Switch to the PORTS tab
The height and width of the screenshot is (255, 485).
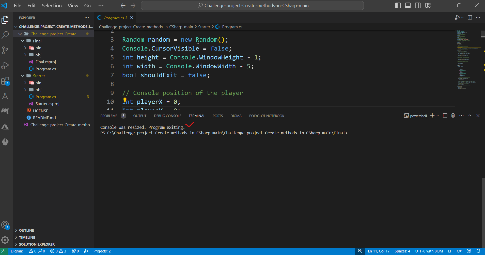coord(218,116)
